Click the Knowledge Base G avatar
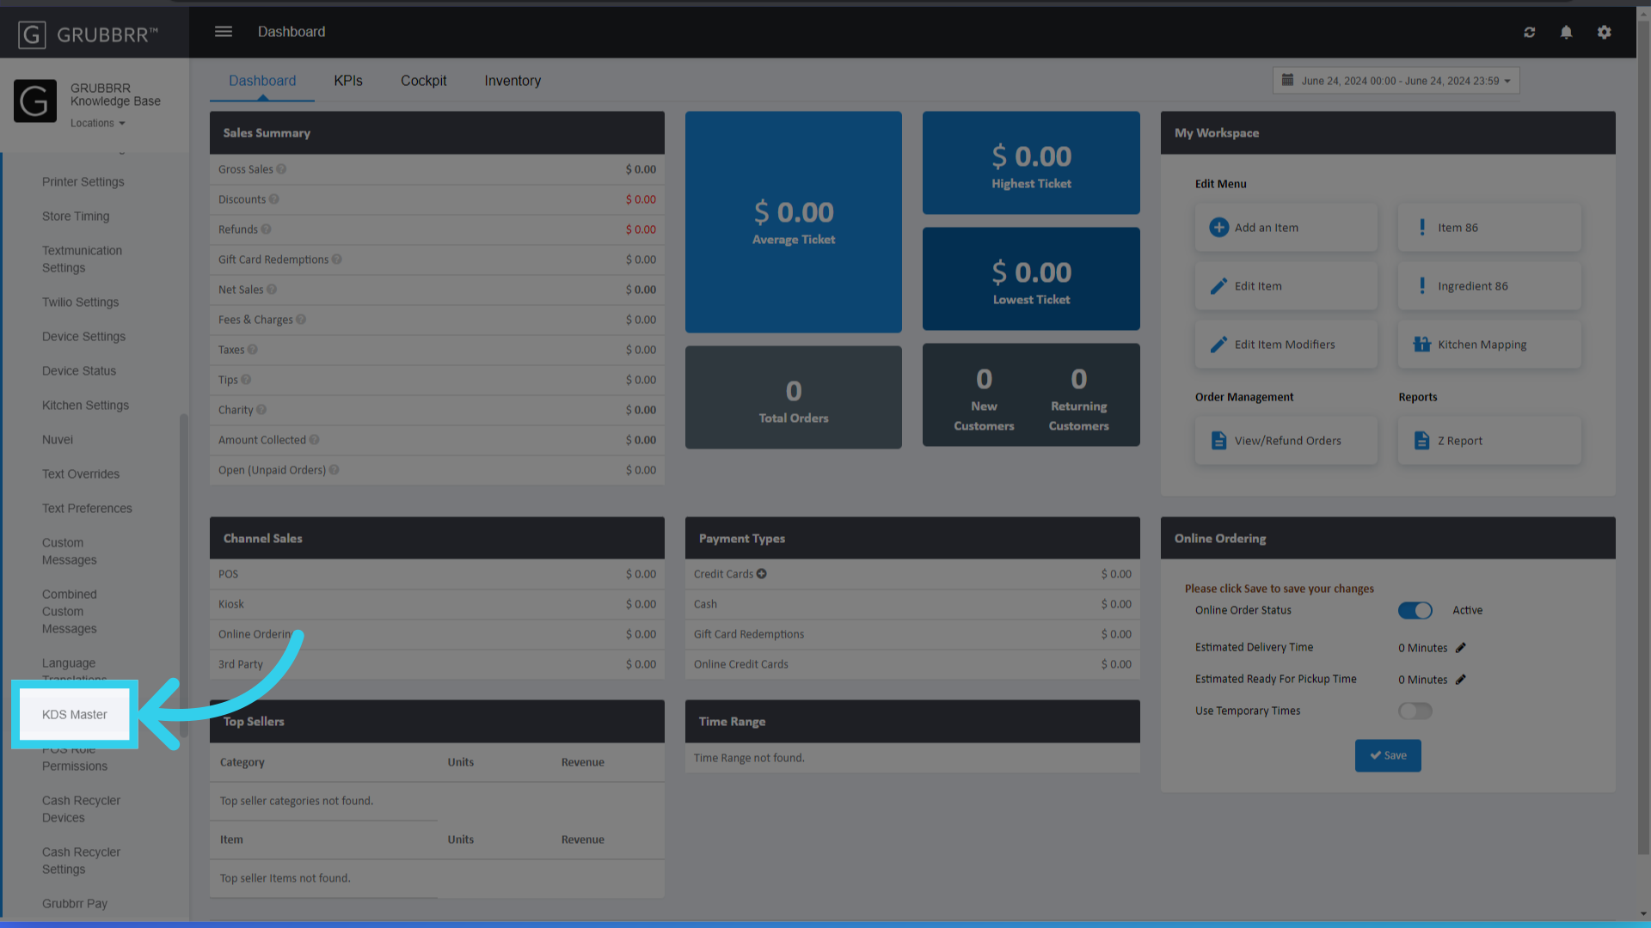The width and height of the screenshot is (1651, 928). pos(35,101)
